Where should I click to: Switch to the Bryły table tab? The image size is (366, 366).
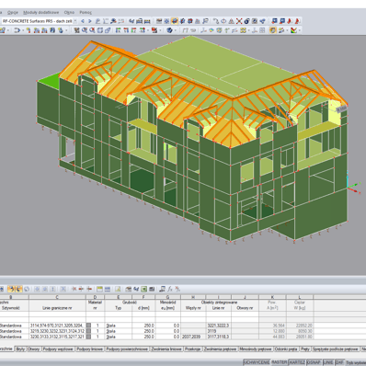20,349
